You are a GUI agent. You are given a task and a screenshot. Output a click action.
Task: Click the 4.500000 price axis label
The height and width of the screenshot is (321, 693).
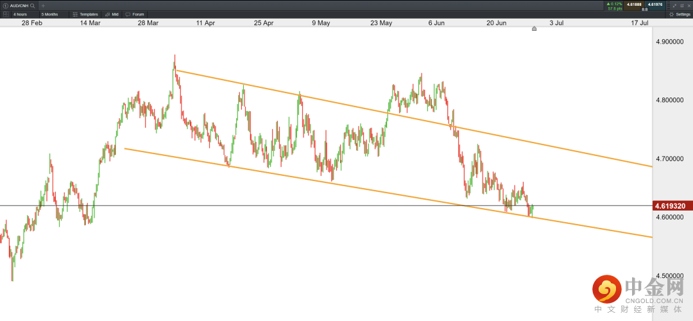point(670,275)
